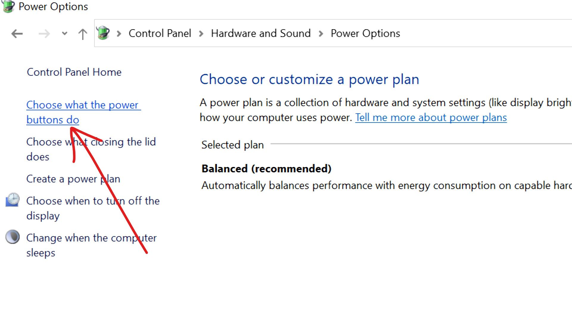572x322 pixels.
Task: Click the back navigation arrow
Action: (17, 33)
